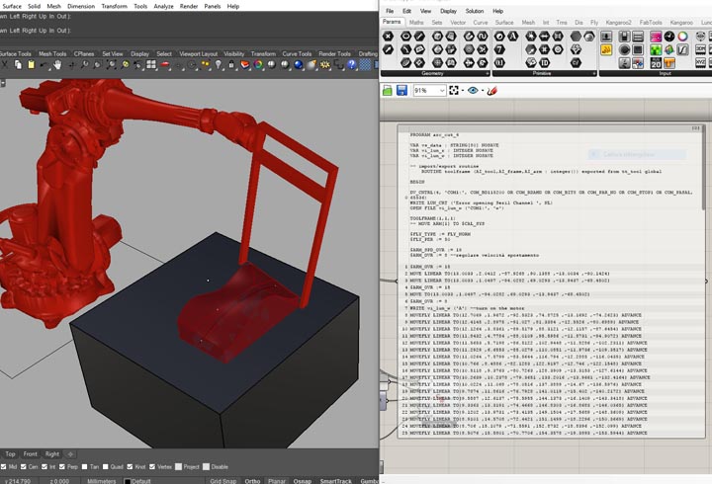712x484 pixels.
Task: Switch to the Viewport Layout toolbar tab
Action: click(x=198, y=53)
